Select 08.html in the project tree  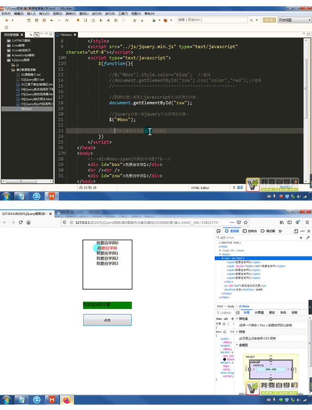(26, 109)
